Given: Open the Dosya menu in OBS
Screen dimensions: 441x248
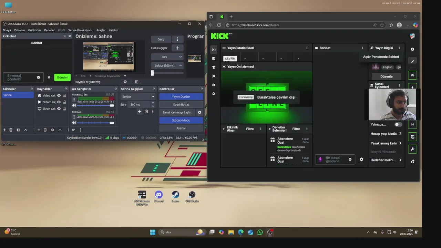Looking at the screenshot, I should click(x=7, y=30).
